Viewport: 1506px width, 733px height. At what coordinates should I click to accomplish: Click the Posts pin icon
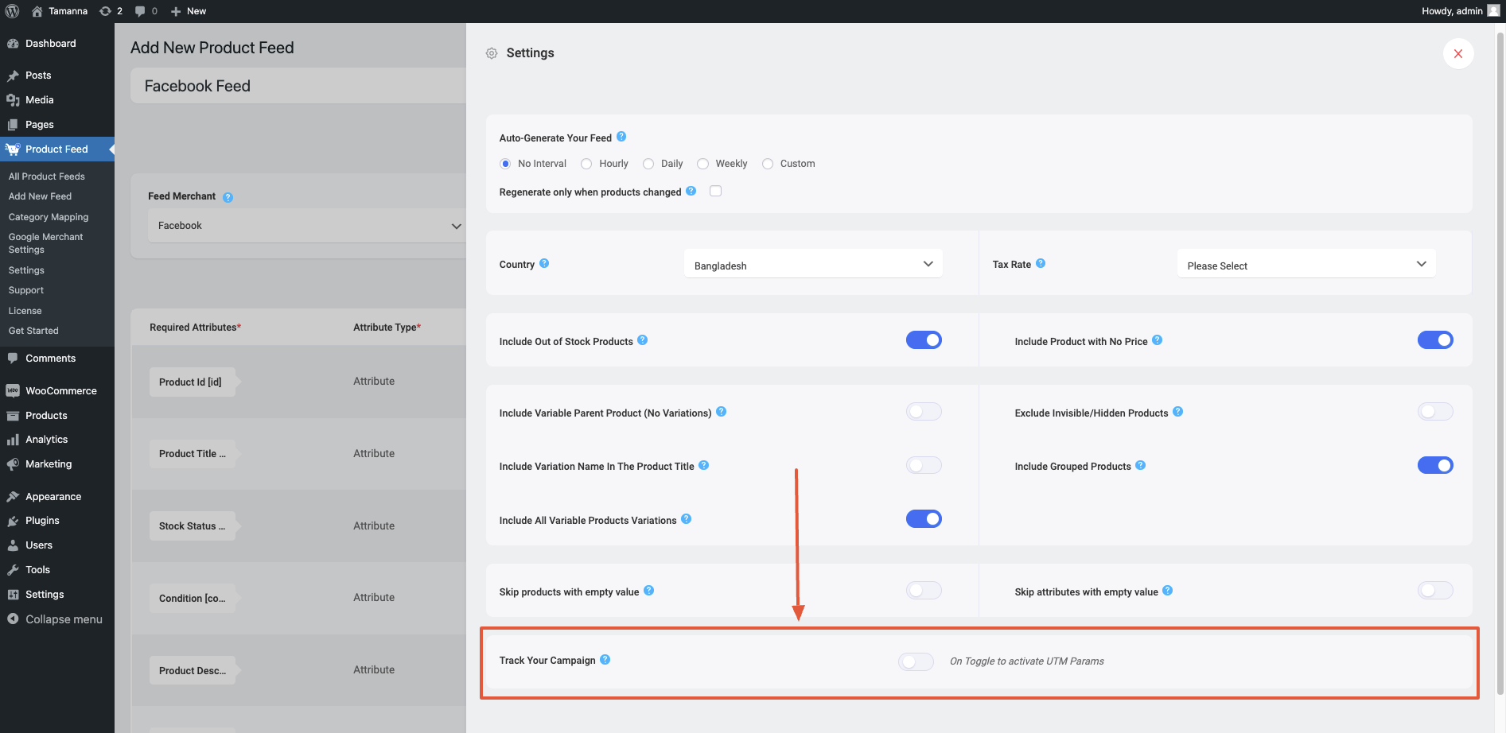[13, 76]
